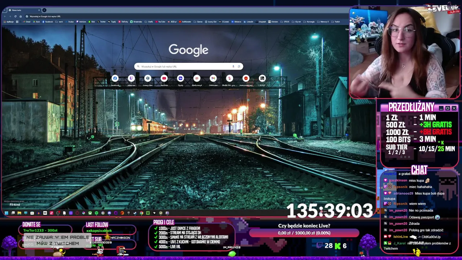Open the Twitter bookmark
Screen dimensions: 462x260
[101, 22]
